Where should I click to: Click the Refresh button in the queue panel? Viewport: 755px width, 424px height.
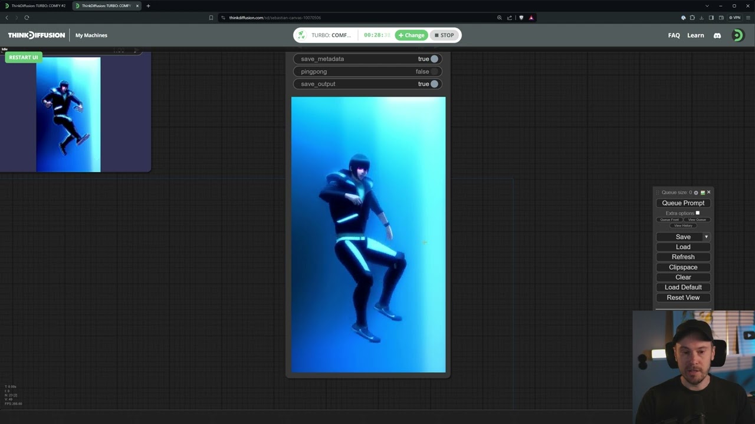(683, 257)
